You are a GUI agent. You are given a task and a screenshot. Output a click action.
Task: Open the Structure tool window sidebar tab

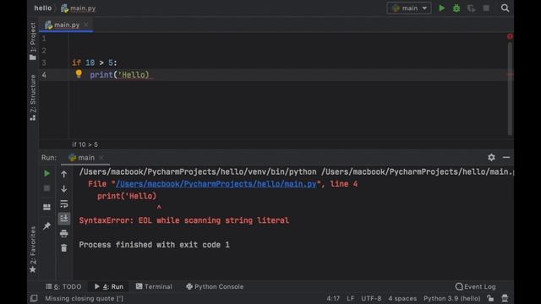pyautogui.click(x=33, y=98)
